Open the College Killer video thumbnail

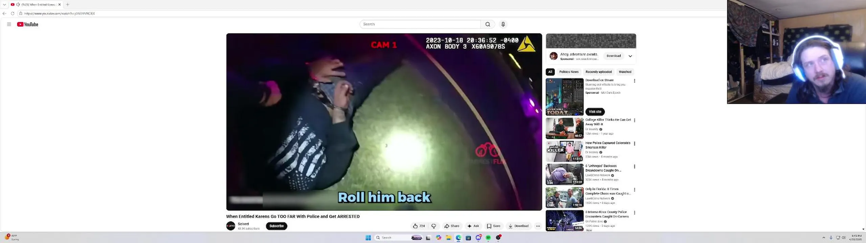point(565,128)
